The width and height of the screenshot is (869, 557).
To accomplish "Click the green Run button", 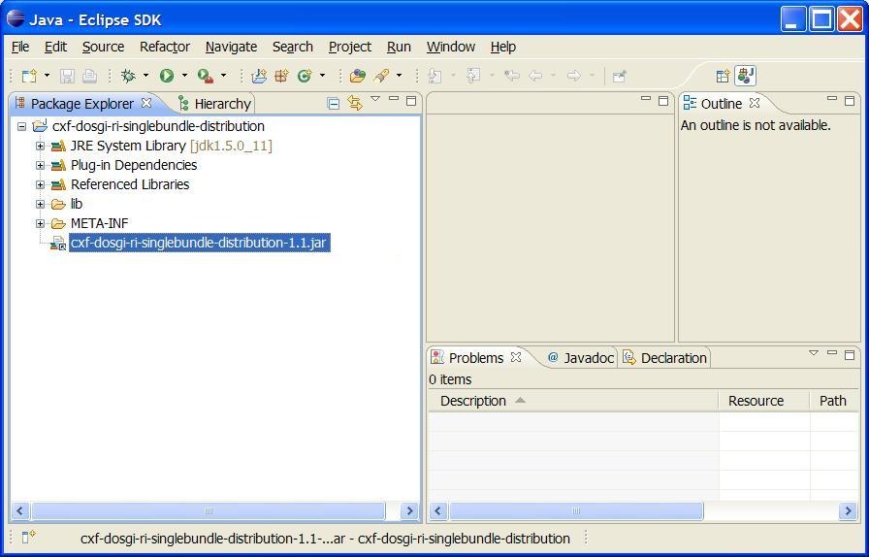I will 167,76.
